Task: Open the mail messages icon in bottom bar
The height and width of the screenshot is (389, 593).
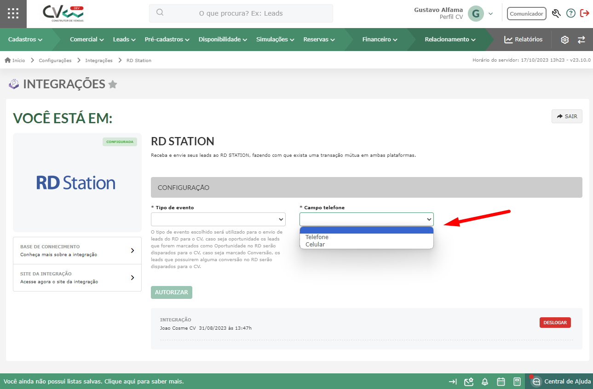Action: point(469,382)
